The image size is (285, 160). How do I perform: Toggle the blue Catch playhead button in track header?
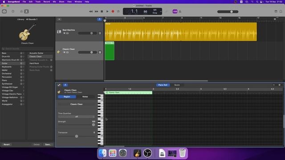tap(99, 19)
